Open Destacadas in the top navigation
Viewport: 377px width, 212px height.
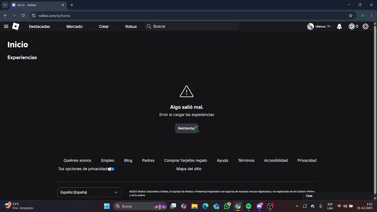coord(39,26)
